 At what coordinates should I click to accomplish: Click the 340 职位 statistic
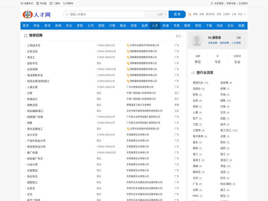point(198,59)
